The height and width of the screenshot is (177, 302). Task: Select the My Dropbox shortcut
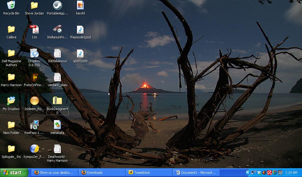[x=12, y=101]
